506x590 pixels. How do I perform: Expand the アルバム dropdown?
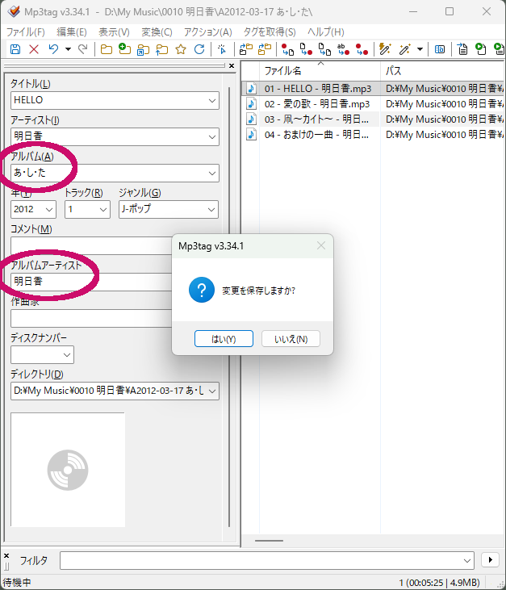(212, 173)
